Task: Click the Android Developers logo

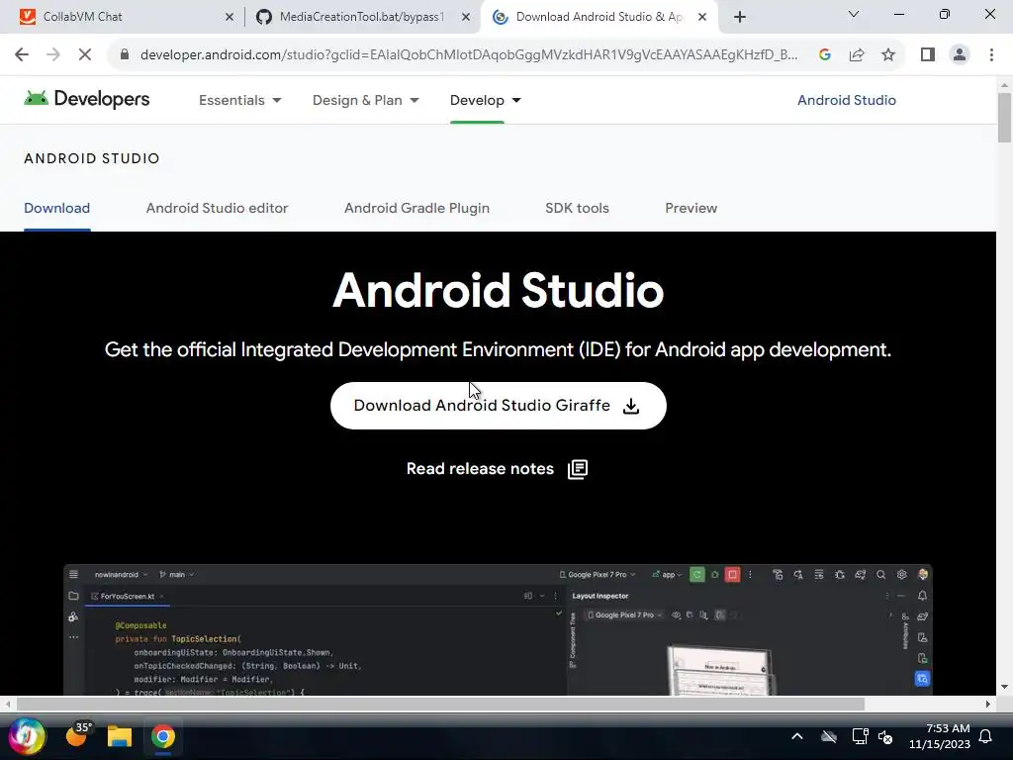Action: (87, 99)
